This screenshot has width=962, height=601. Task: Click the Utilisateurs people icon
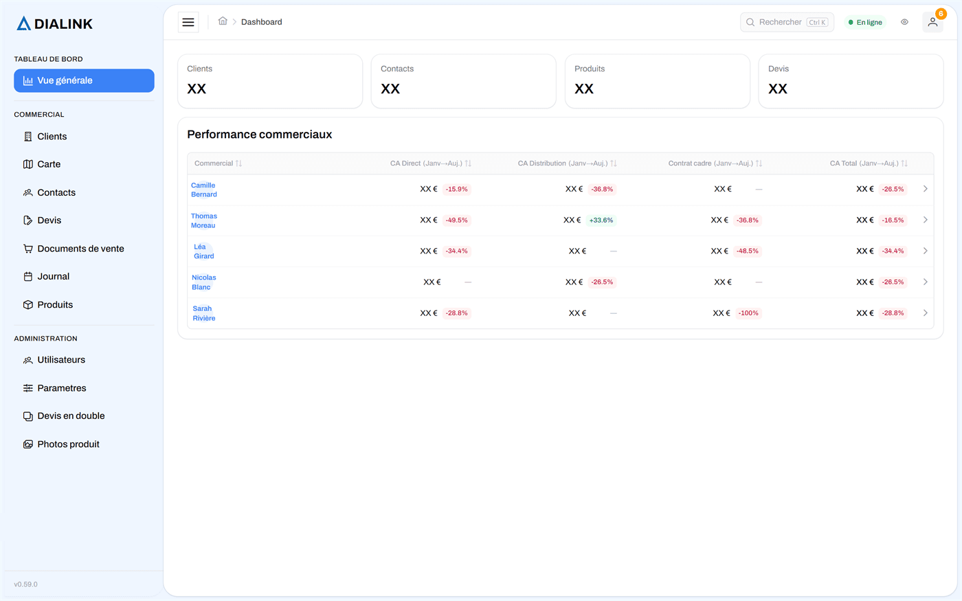pyautogui.click(x=28, y=360)
